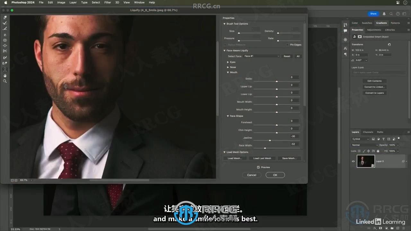Select the Zoom tool in Liquify
411x231 pixels.
point(5,81)
